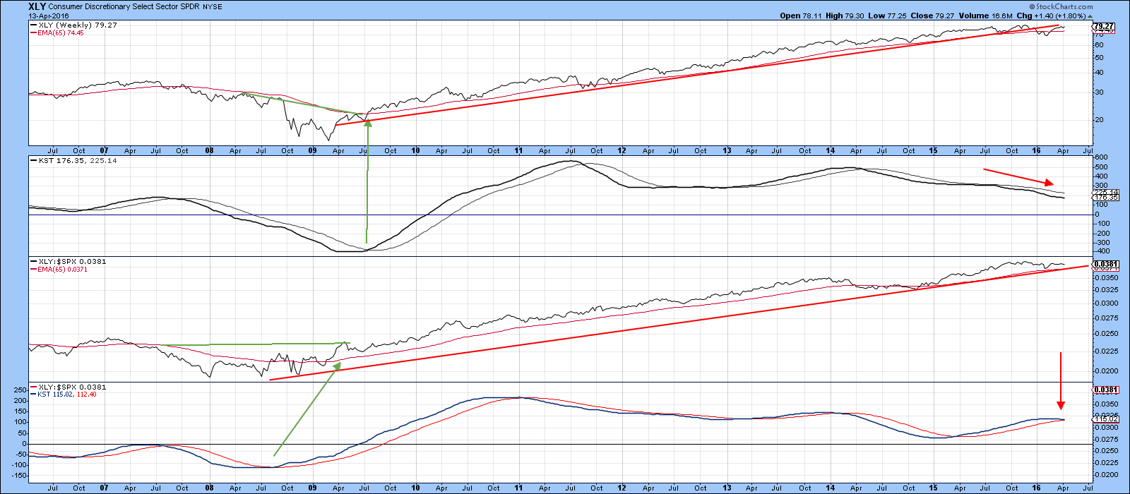The width and height of the screenshot is (1130, 494).
Task: Click the 79.27 last-price tag on price axis
Action: pyautogui.click(x=1103, y=27)
